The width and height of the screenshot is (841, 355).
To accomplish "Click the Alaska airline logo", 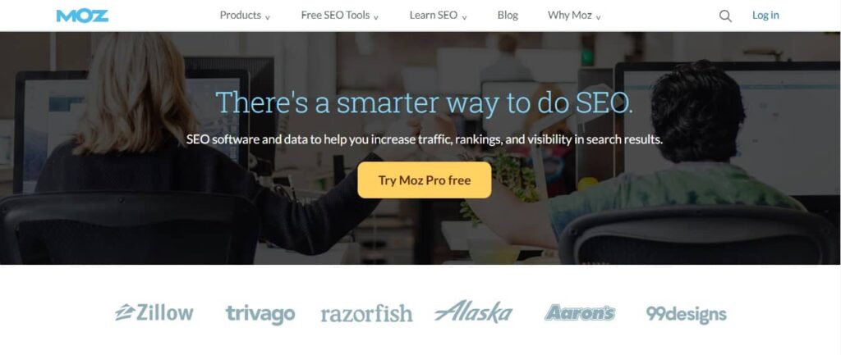I will pos(473,312).
